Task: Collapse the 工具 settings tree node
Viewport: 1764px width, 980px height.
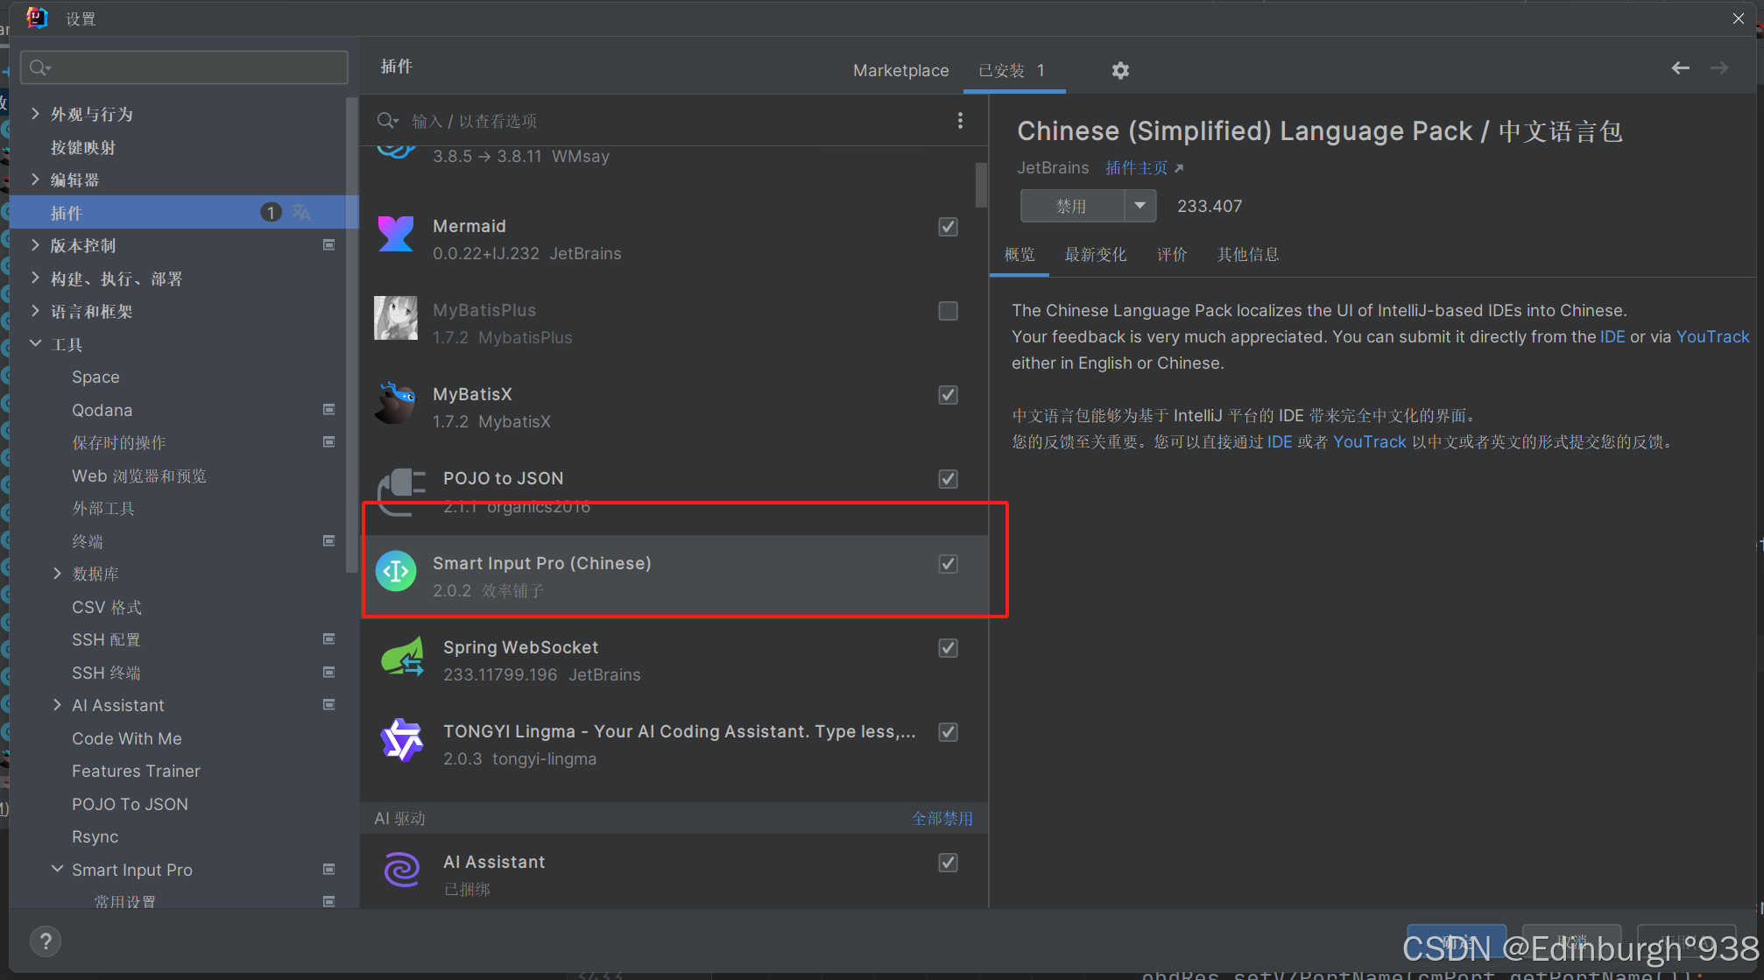Action: coord(35,344)
